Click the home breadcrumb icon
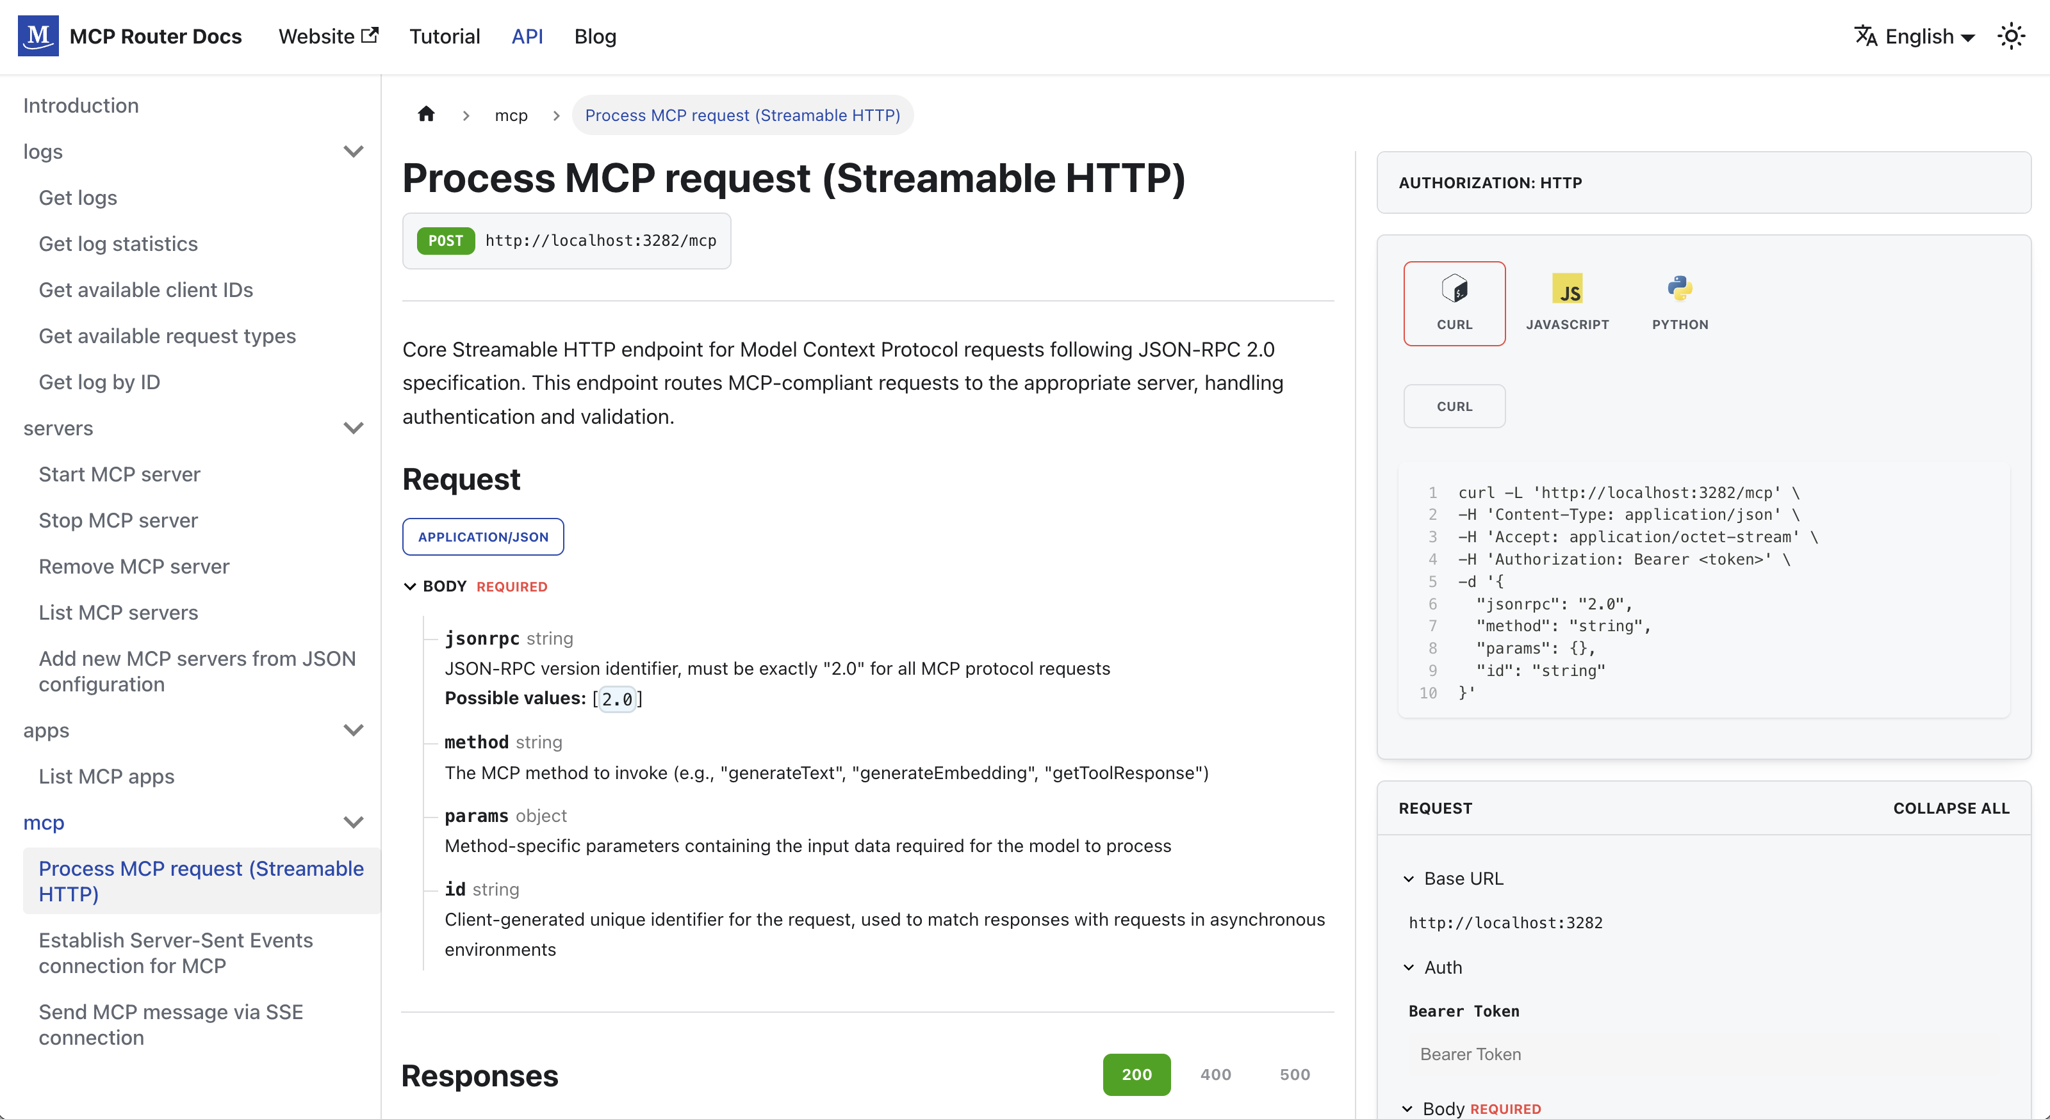This screenshot has height=1119, width=2050. 427,114
